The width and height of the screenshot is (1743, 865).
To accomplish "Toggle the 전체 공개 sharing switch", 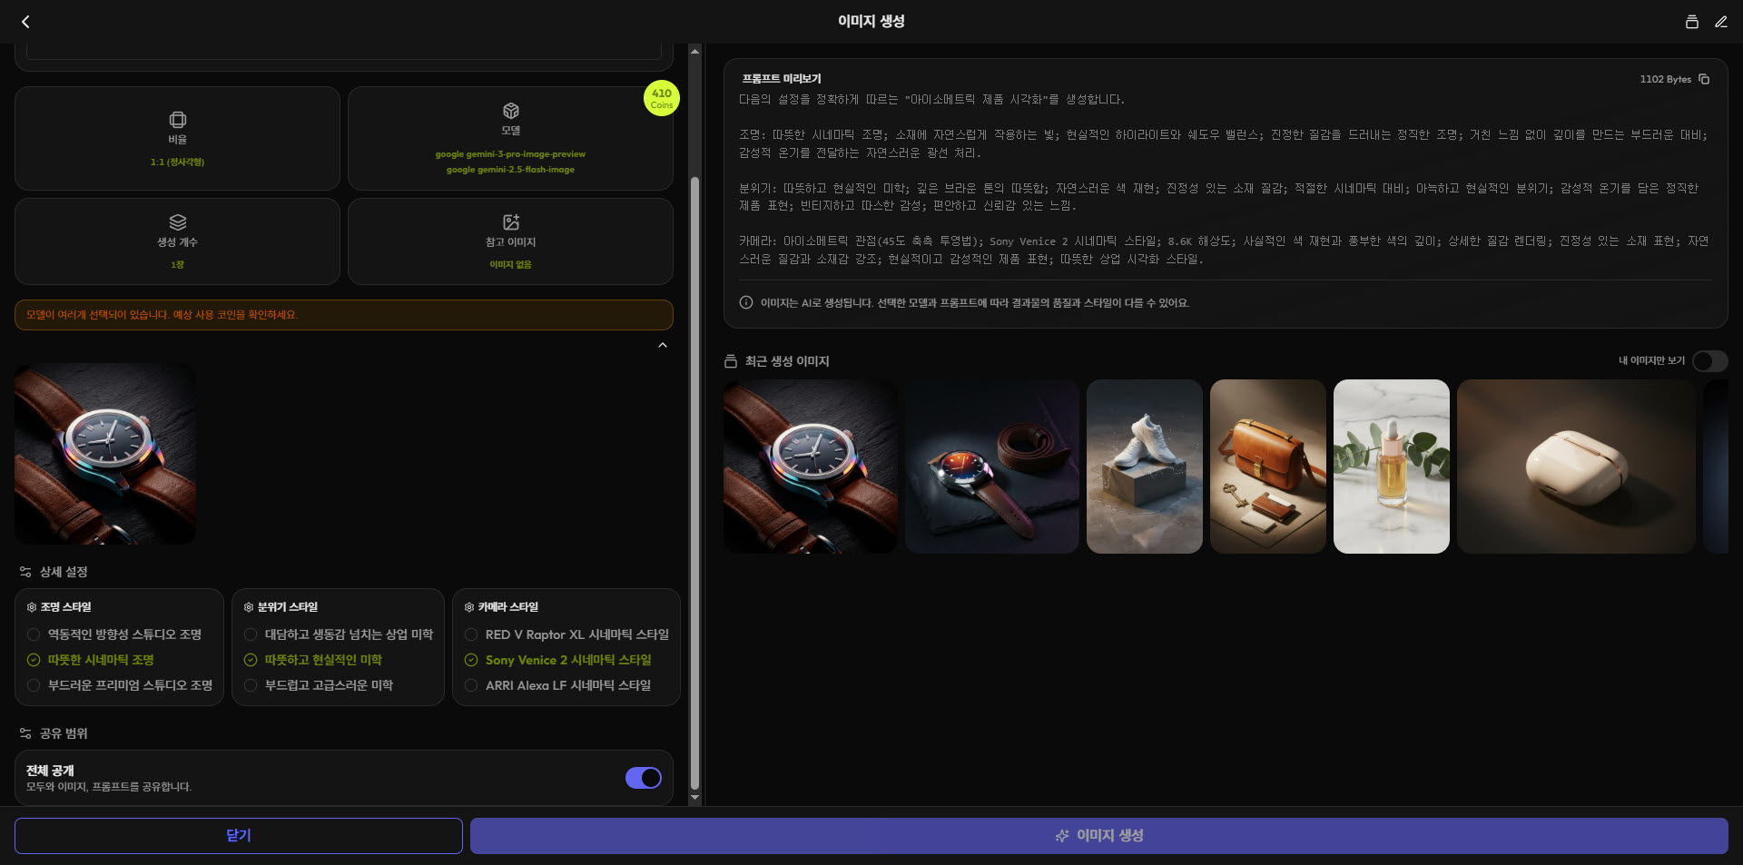I will coord(643,778).
